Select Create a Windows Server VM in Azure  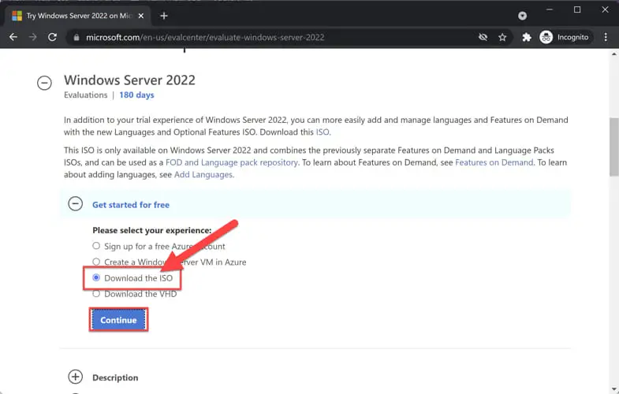96,262
